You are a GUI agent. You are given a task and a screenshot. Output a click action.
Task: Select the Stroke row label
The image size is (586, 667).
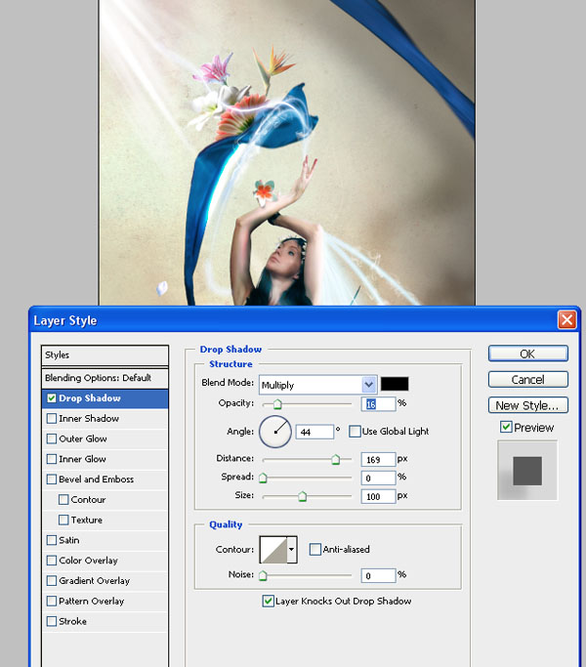pyautogui.click(x=73, y=621)
